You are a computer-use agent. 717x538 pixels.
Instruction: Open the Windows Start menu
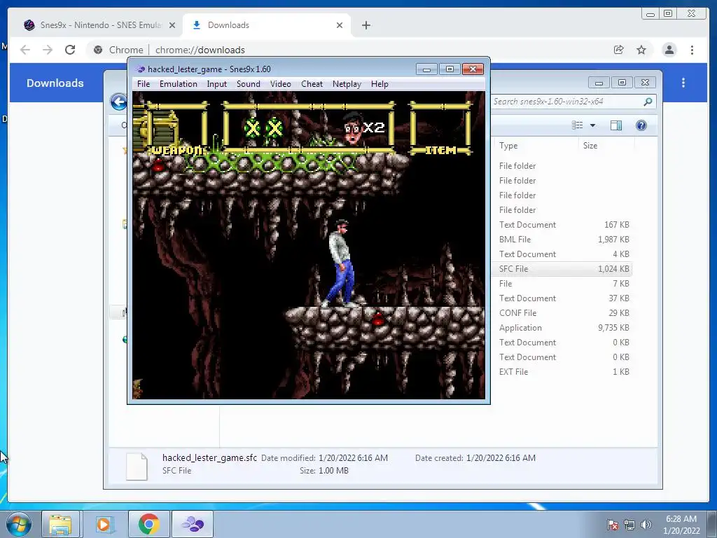coord(18,524)
